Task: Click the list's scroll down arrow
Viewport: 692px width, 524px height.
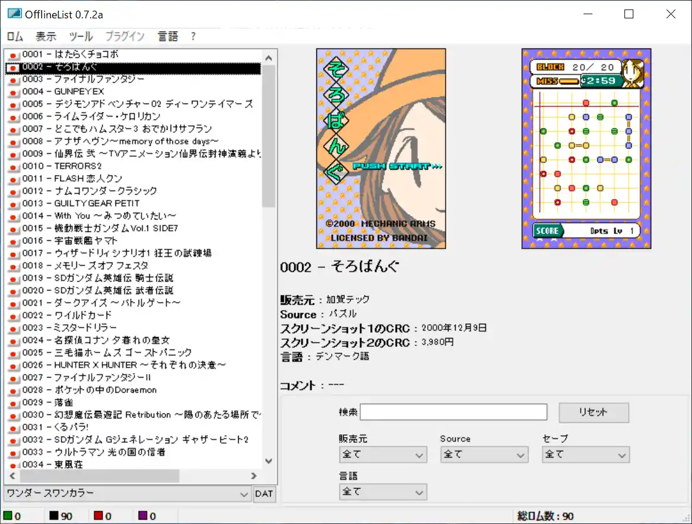Action: [269, 461]
